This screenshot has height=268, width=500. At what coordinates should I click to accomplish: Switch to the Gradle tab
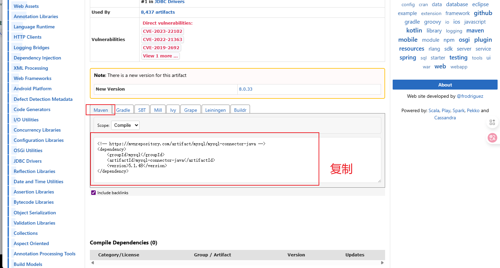(x=123, y=110)
